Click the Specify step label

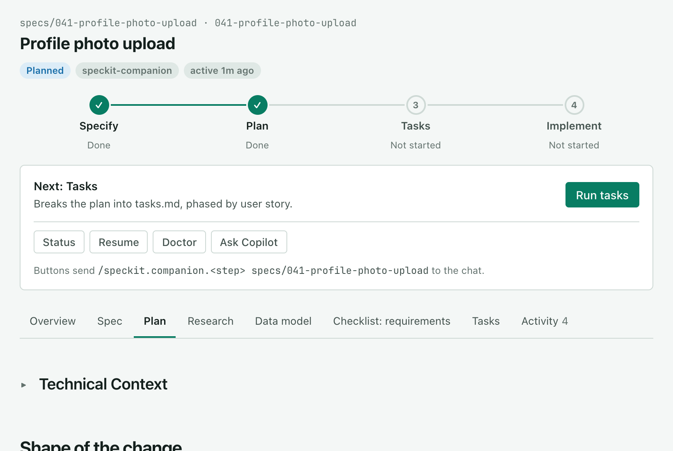[99, 126]
